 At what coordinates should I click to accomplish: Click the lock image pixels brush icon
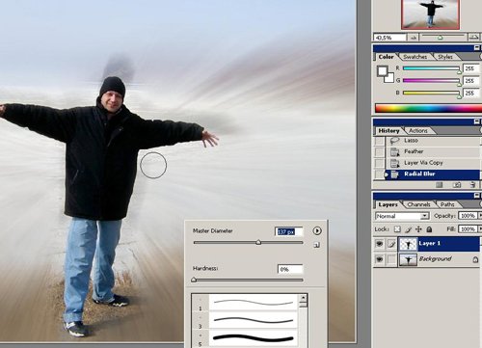point(408,229)
